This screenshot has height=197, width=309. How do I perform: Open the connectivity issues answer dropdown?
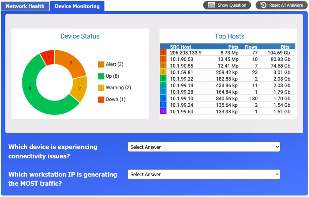point(204,147)
